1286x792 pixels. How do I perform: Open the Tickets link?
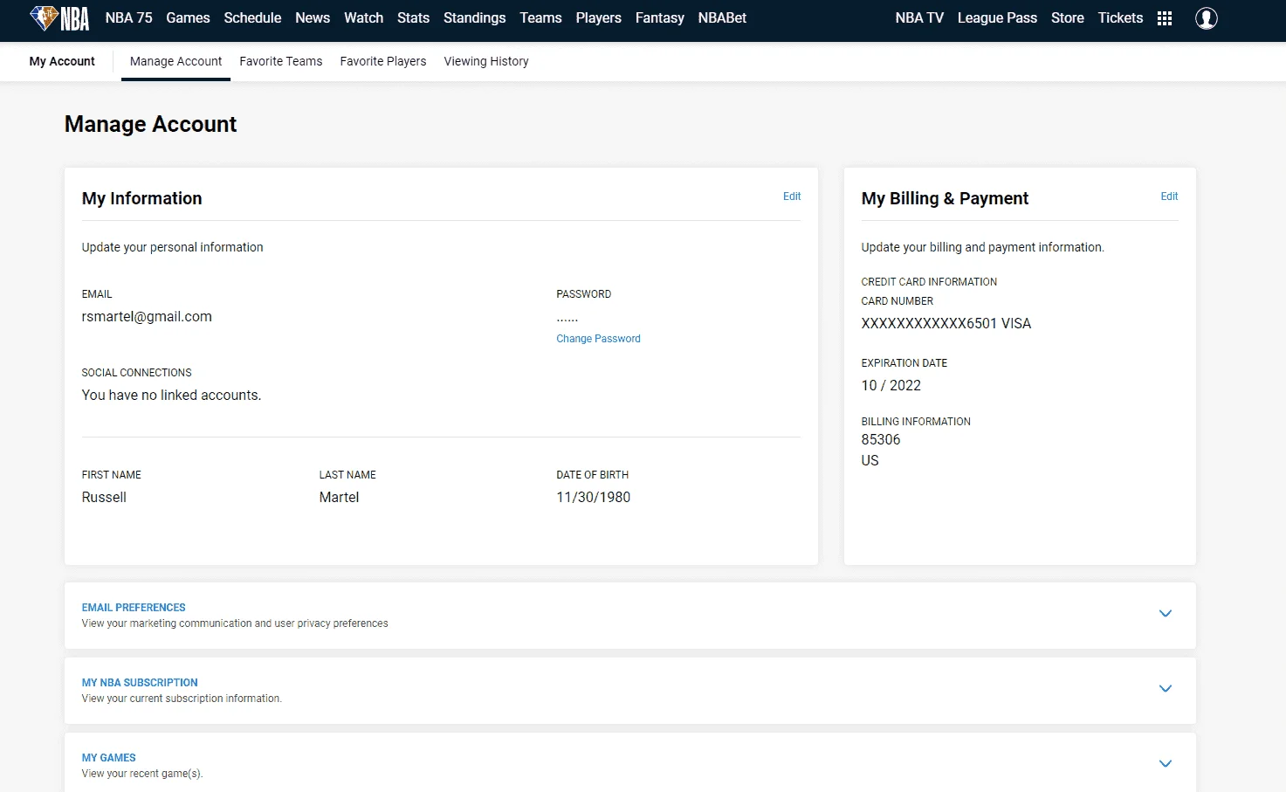(1120, 17)
